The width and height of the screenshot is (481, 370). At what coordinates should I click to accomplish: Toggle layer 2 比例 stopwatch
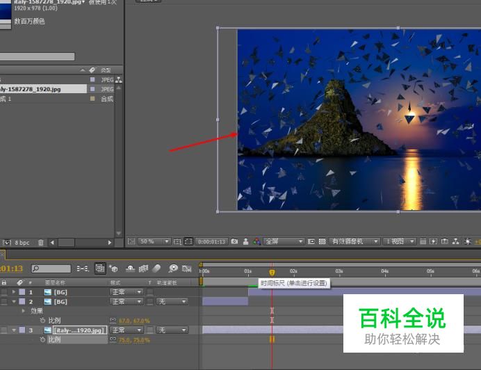pyautogui.click(x=42, y=321)
